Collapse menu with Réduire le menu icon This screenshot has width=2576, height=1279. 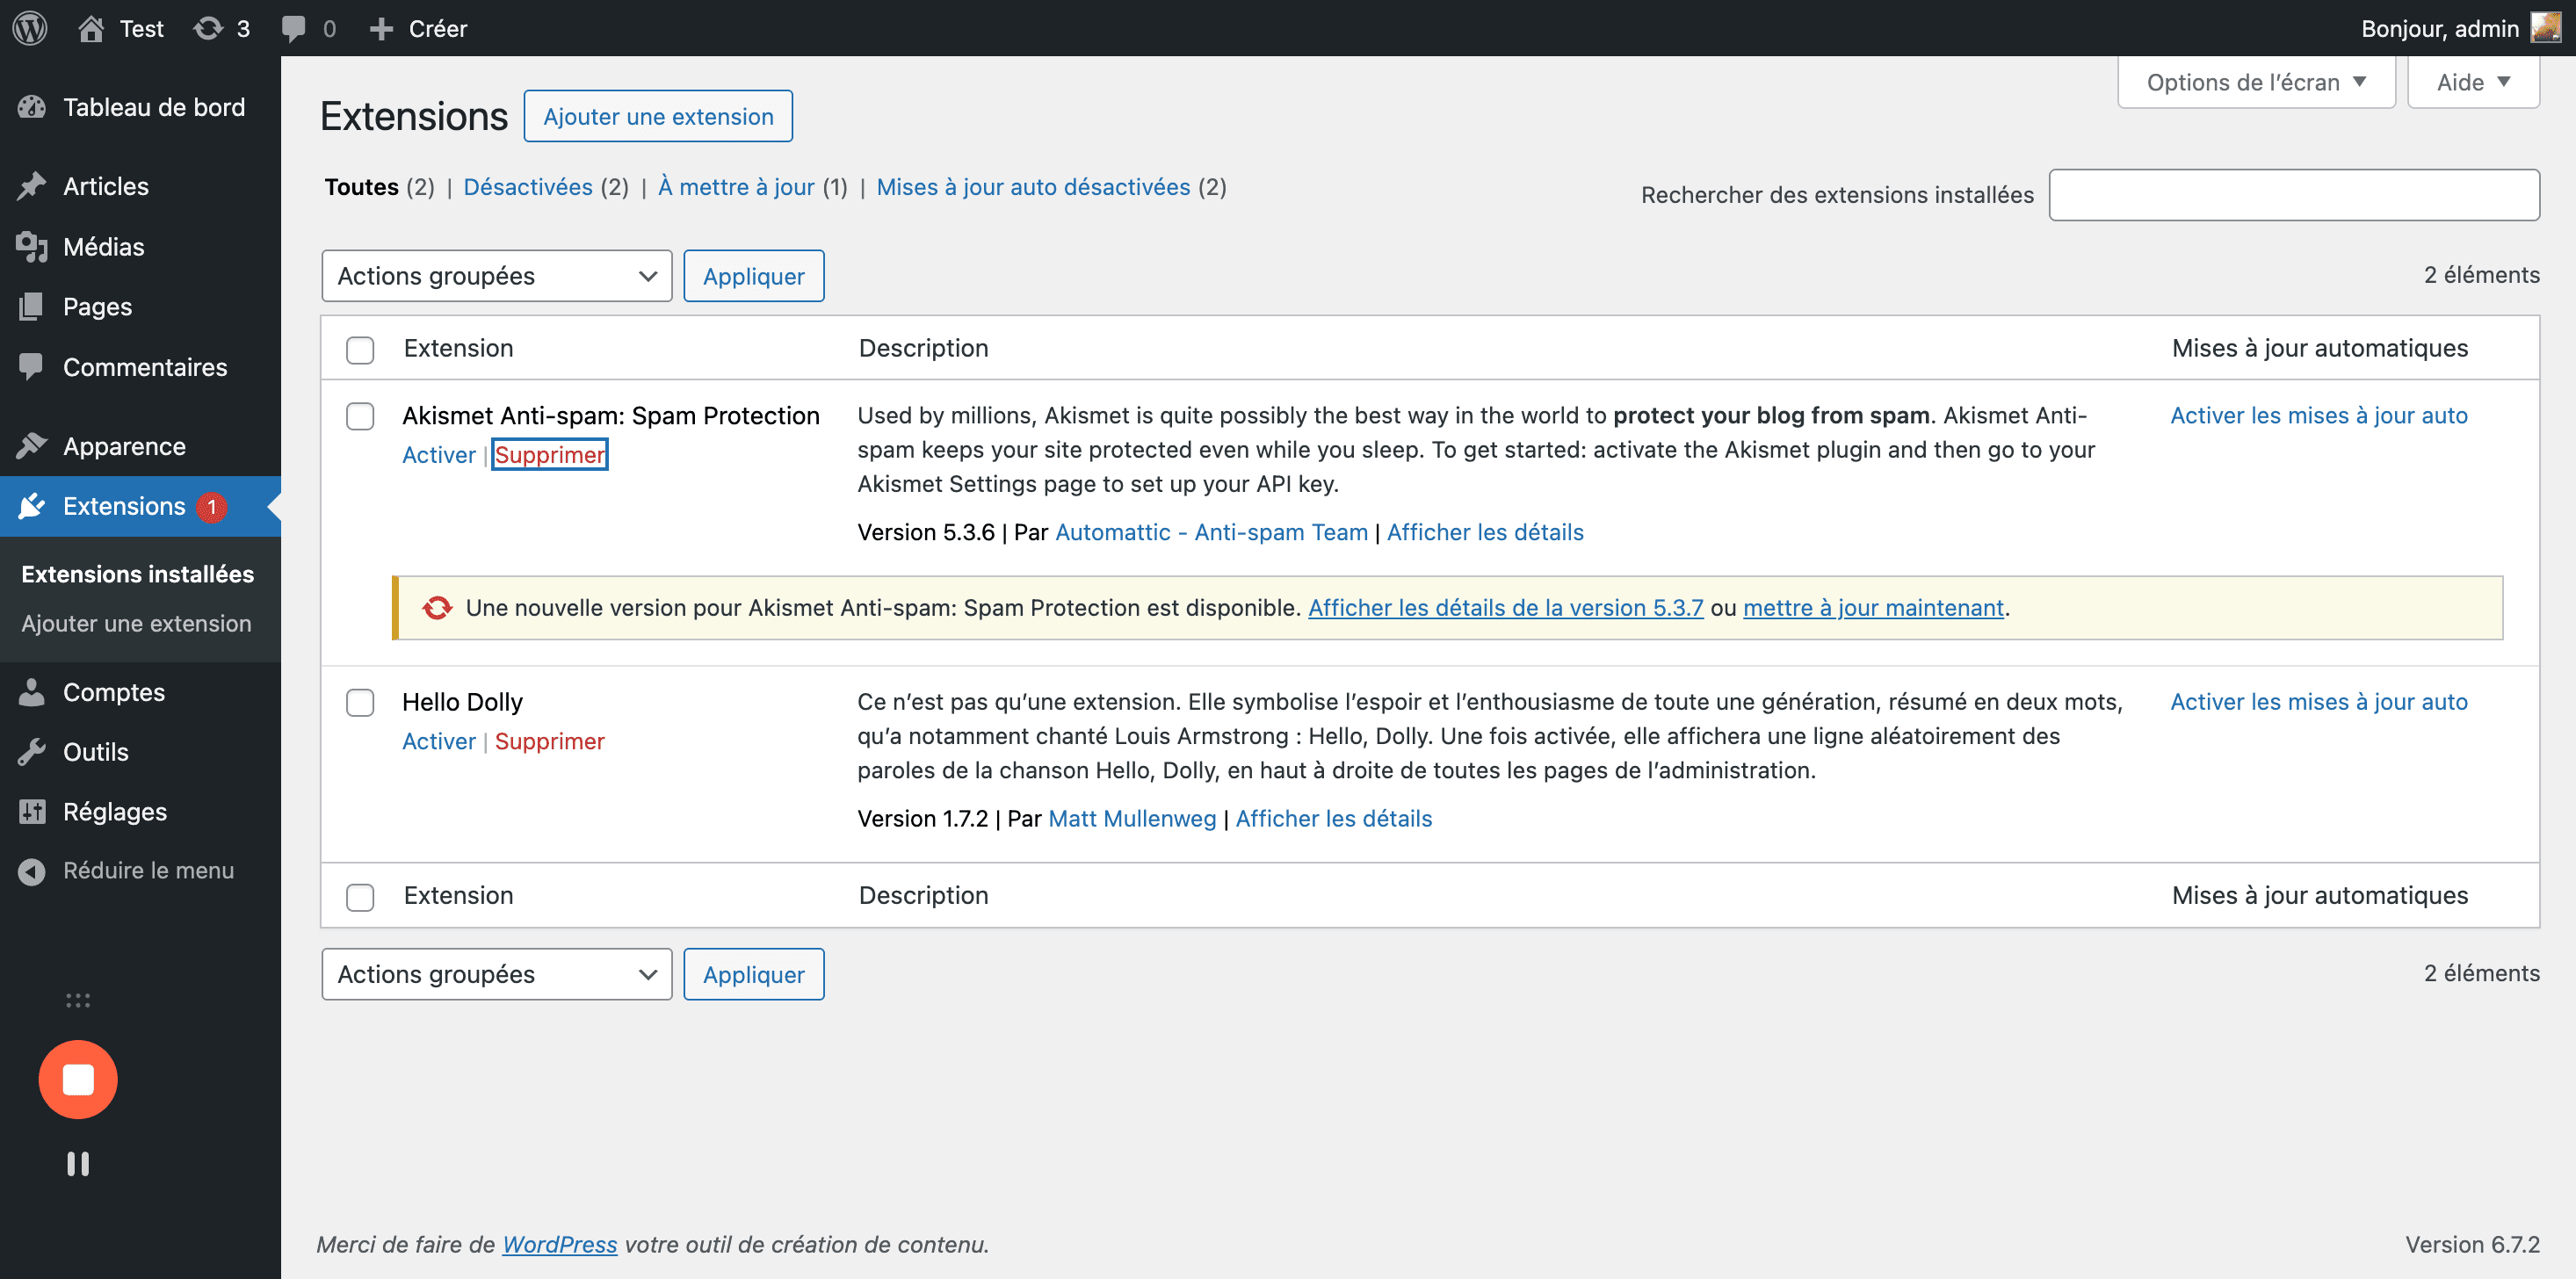[32, 871]
